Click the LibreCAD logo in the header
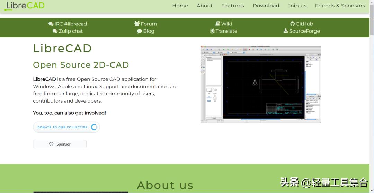374x193 pixels. (x=24, y=6)
